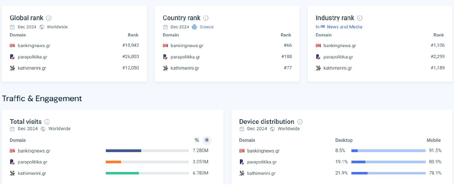Click the parapolitika.gr orange visits bar
454x190 pixels.
coord(113,162)
